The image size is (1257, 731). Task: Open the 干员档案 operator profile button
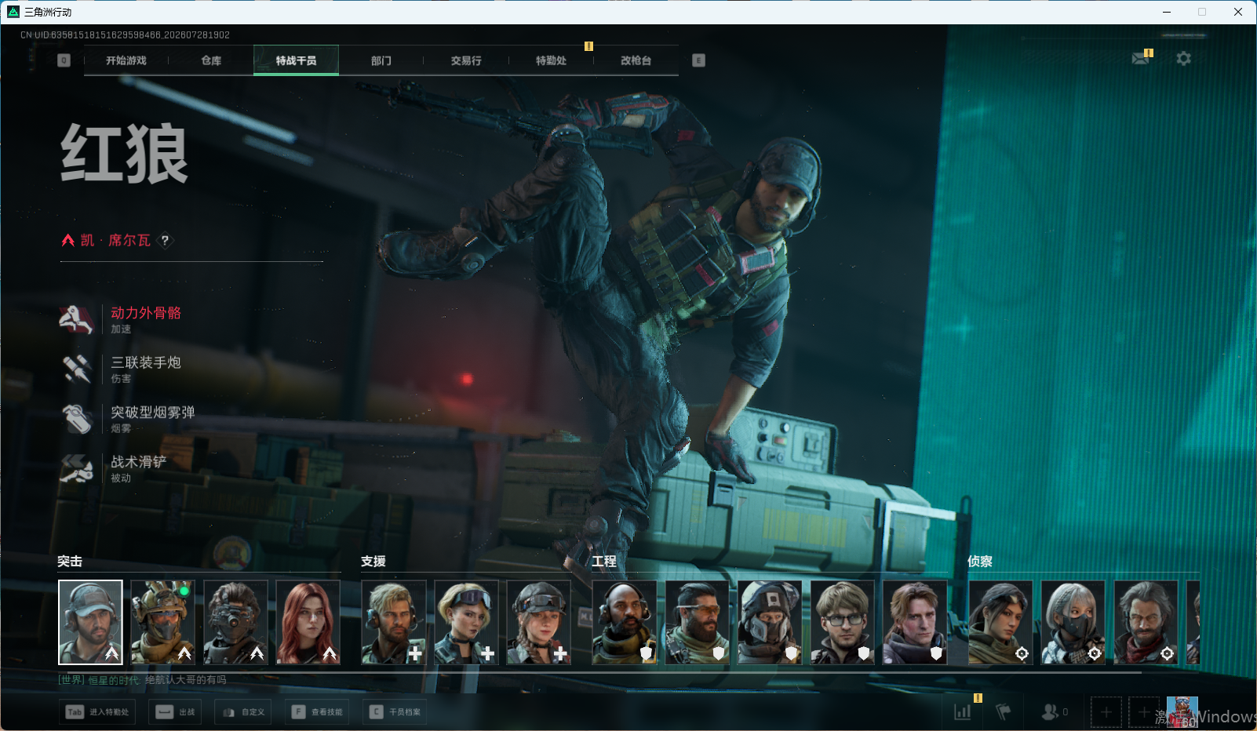(395, 712)
